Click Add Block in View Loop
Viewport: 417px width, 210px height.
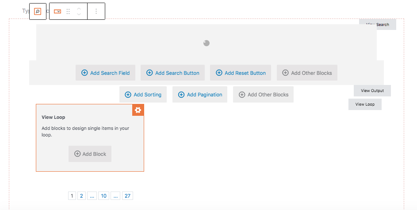[x=90, y=154]
